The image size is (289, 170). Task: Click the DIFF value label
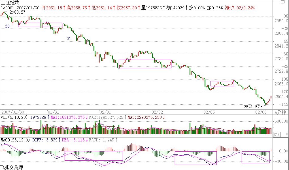[x=45, y=140]
